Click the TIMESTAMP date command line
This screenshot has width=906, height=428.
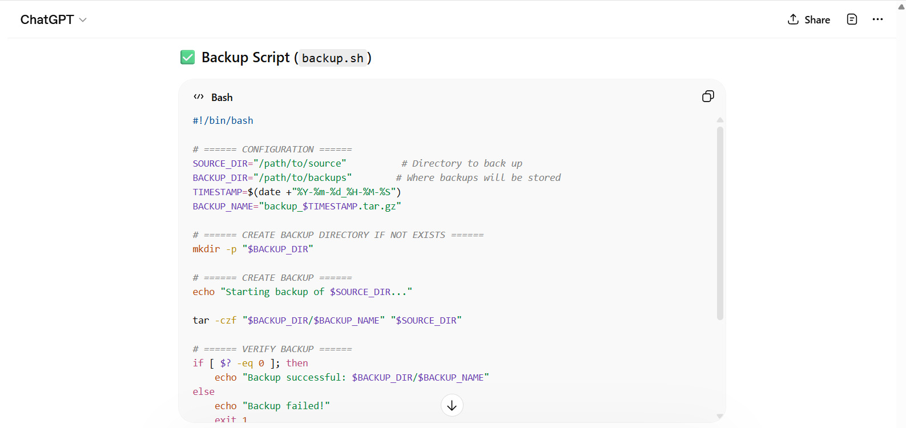click(x=296, y=192)
